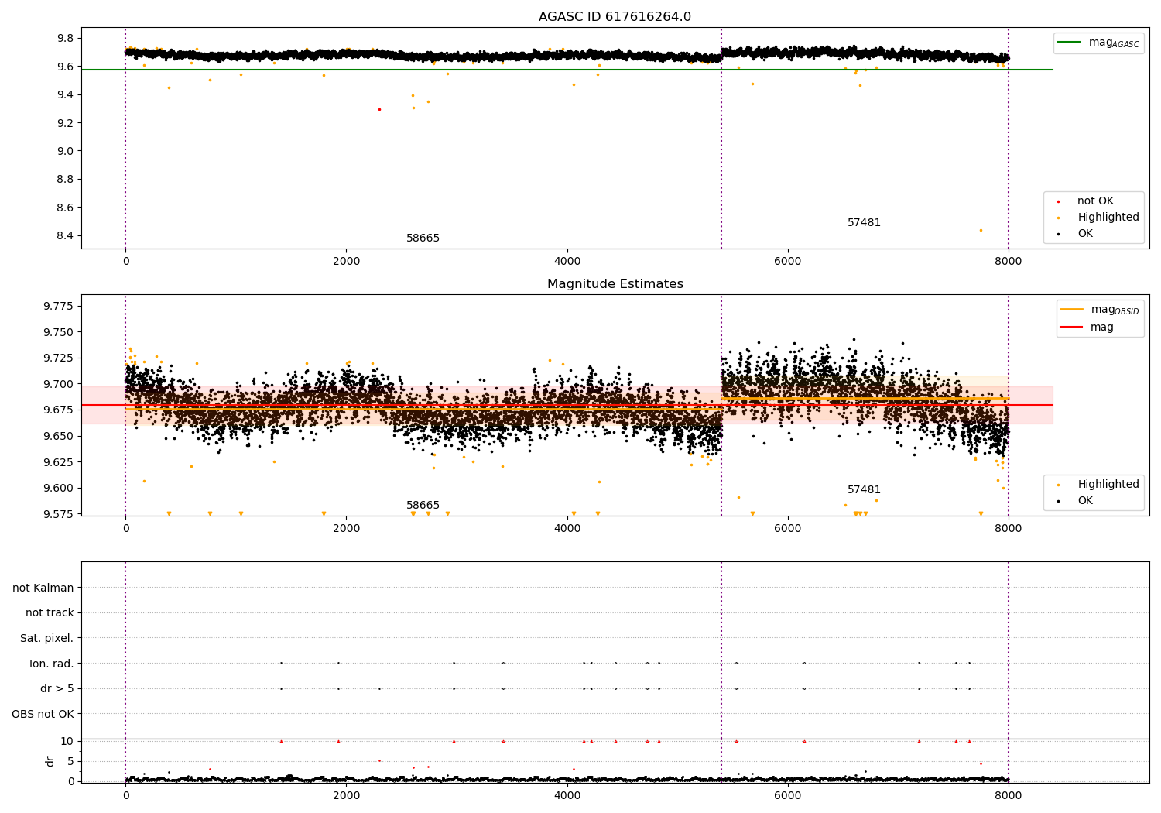Click the 'dr > 5' axis label
1161x813 pixels.
click(x=57, y=689)
